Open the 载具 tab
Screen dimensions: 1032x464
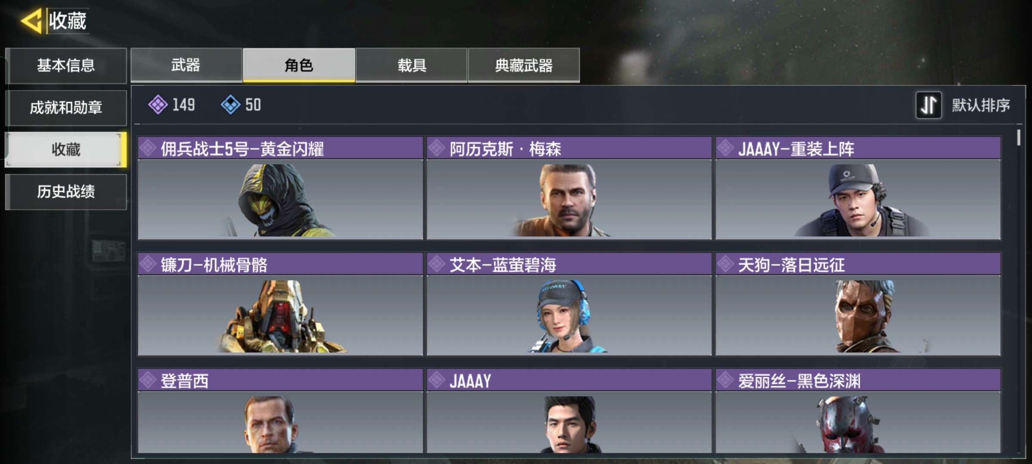click(x=412, y=65)
